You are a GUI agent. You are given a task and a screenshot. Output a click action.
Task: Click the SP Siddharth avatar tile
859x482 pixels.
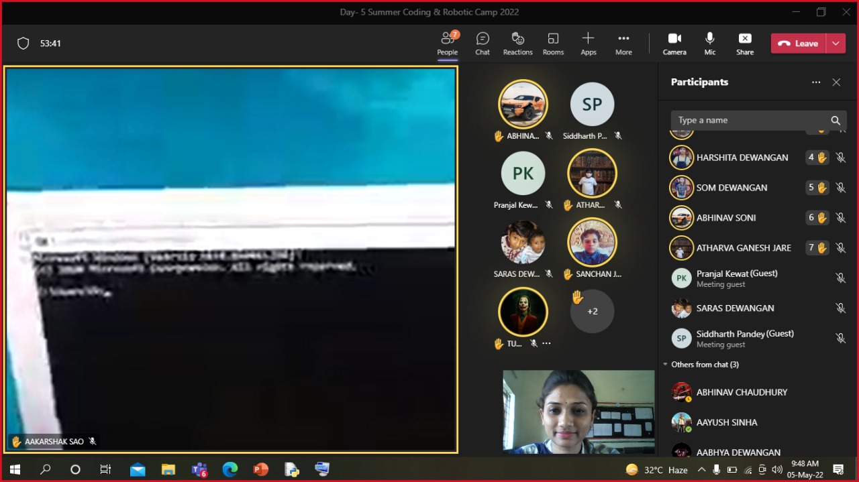pyautogui.click(x=592, y=105)
